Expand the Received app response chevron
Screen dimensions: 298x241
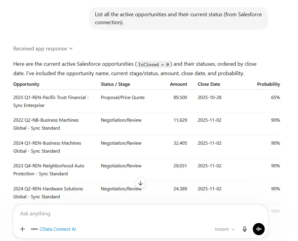71,49
